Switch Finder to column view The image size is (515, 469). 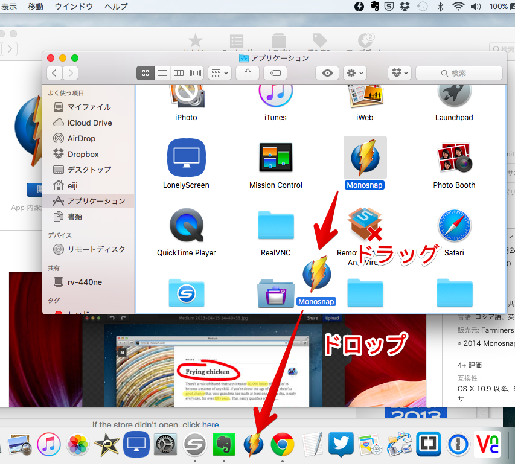[179, 73]
